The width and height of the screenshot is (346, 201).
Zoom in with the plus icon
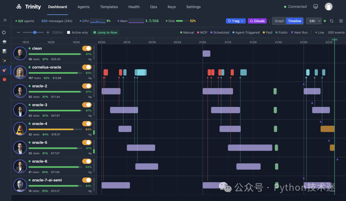(48, 32)
